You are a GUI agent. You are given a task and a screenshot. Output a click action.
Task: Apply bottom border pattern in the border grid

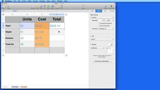click(x=112, y=53)
